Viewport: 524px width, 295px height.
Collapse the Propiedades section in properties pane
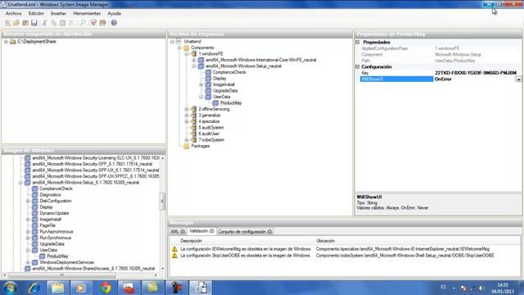[357, 42]
